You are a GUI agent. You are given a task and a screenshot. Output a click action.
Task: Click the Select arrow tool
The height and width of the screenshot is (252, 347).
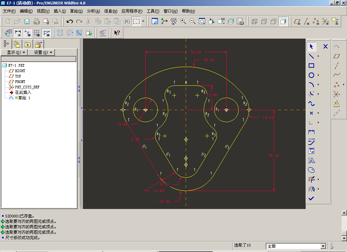(311, 46)
